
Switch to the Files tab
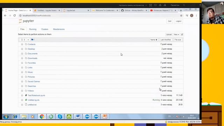[22, 29]
